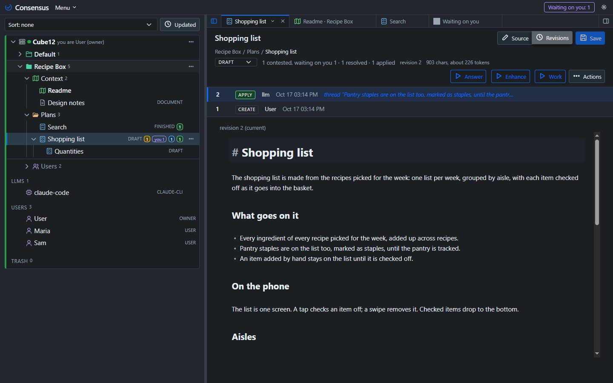Click Recipe Box breadcrumb link
This screenshot has height=383, width=613.
(x=228, y=51)
